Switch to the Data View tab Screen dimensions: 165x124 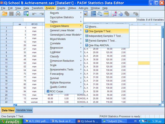pos(8,110)
